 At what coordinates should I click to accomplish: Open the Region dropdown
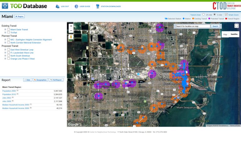pos(19,16)
